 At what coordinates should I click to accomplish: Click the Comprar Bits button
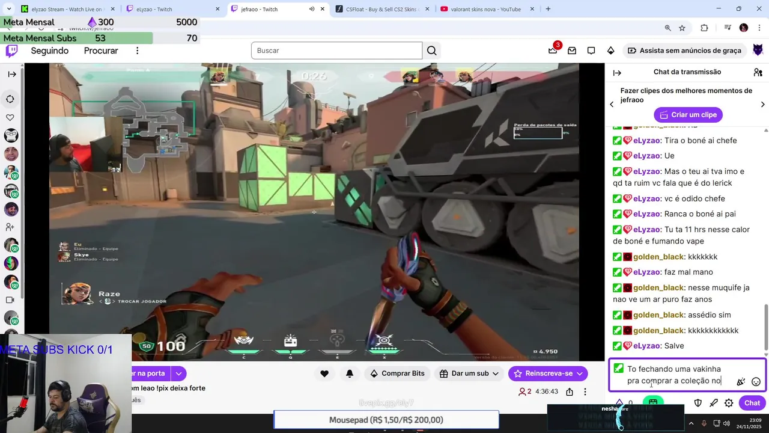click(397, 373)
